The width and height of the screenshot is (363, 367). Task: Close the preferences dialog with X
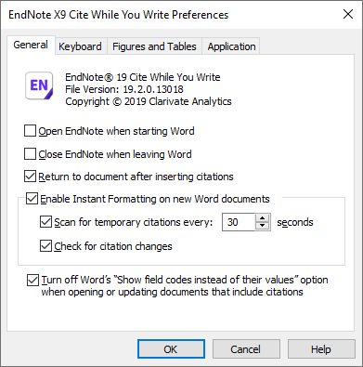point(348,14)
